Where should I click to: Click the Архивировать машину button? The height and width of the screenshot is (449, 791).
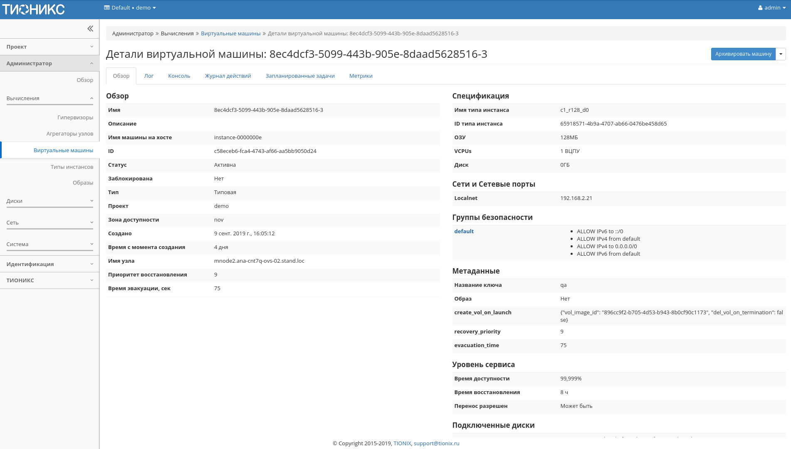tap(743, 54)
